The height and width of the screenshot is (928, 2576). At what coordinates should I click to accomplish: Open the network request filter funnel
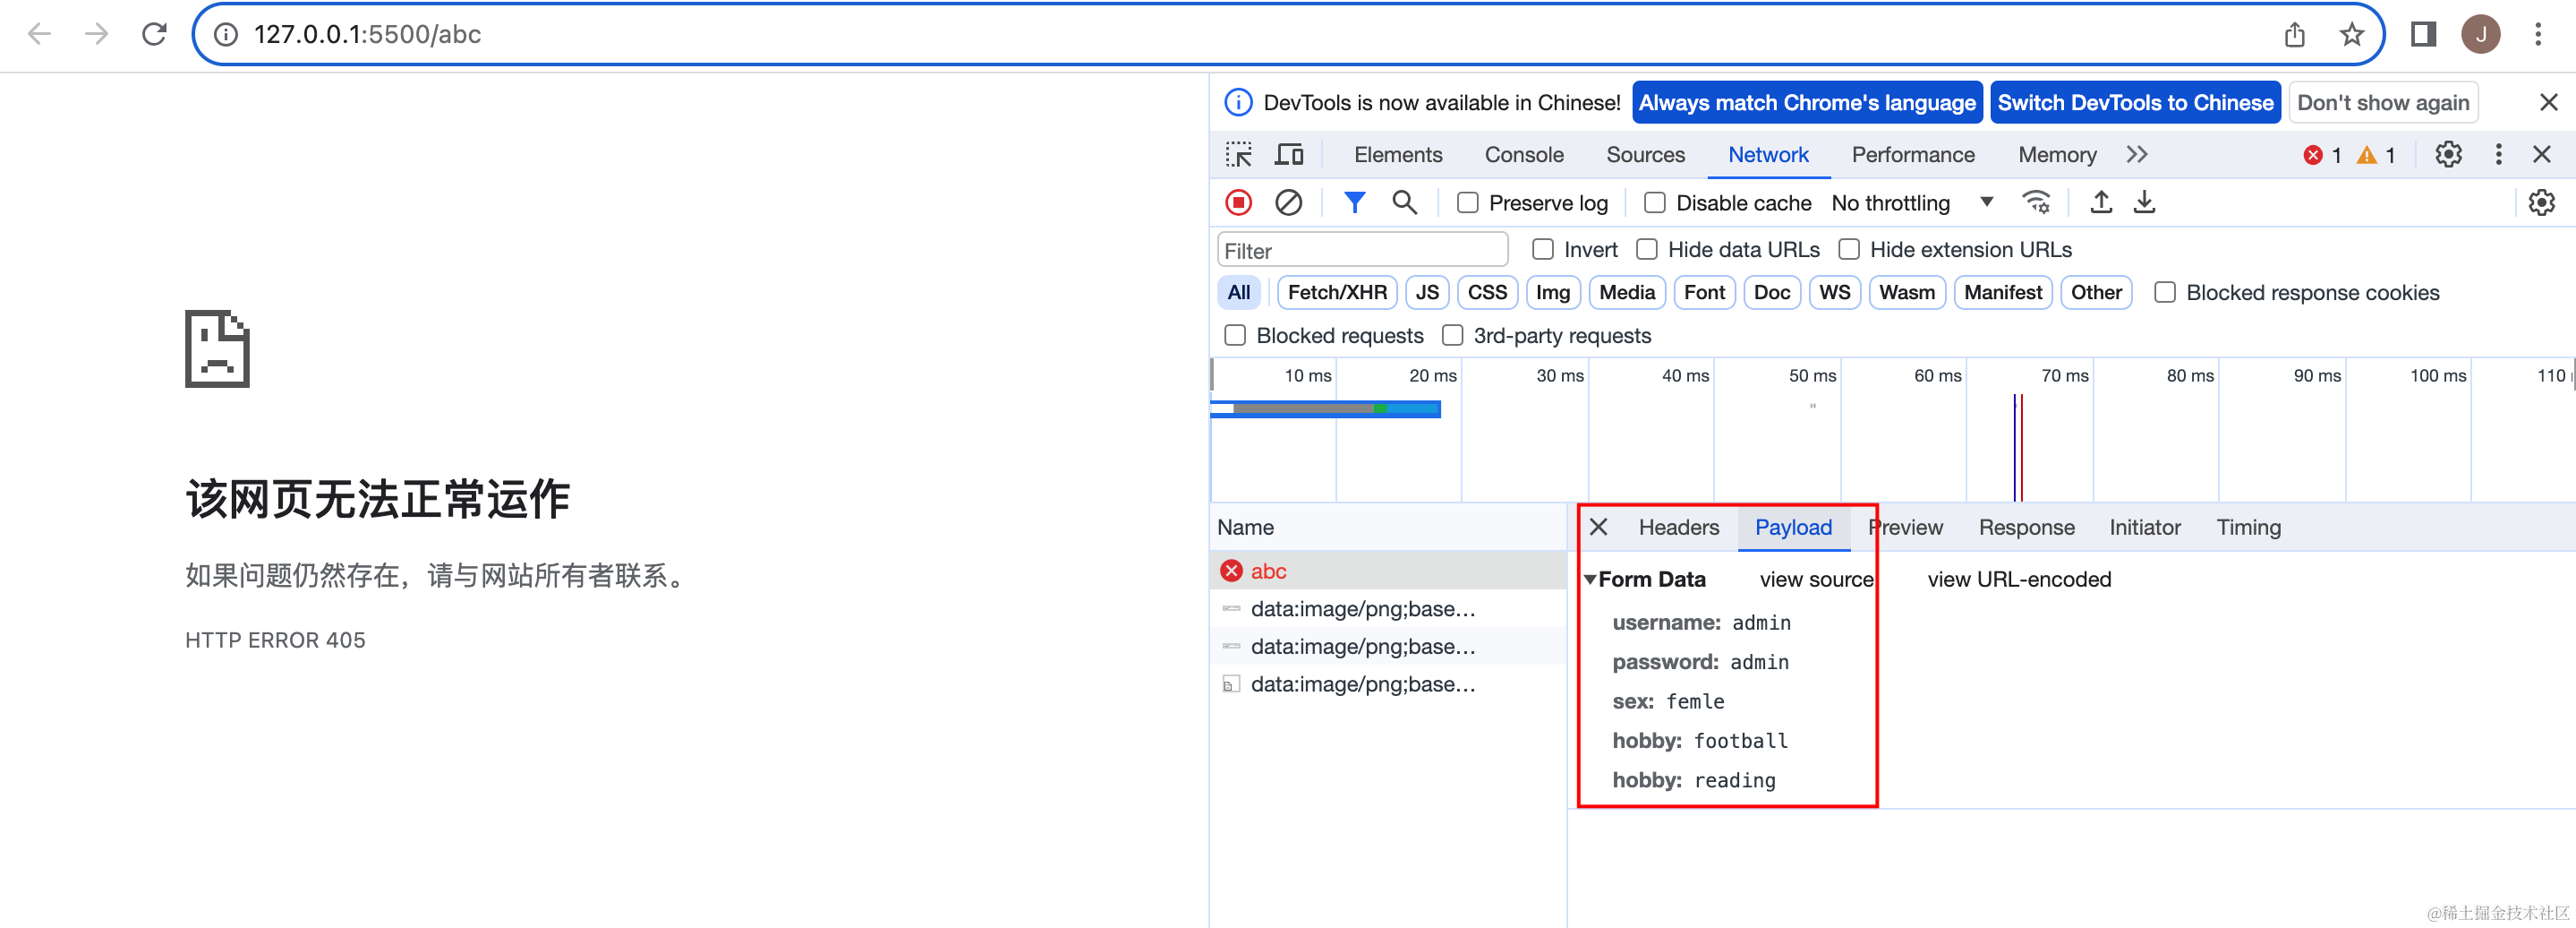click(1355, 202)
